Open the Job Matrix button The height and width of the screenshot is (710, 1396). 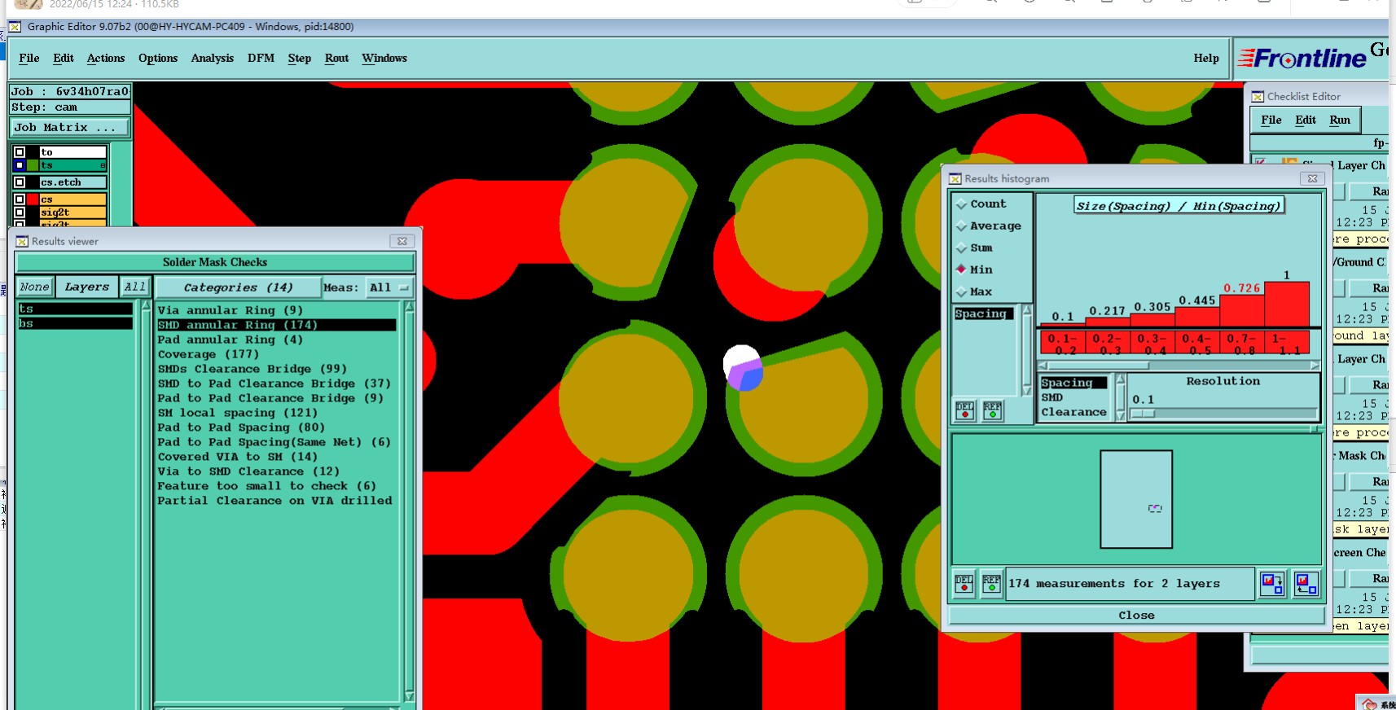point(70,128)
